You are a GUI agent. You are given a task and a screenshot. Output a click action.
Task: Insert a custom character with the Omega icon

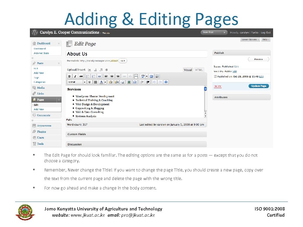(135, 82)
